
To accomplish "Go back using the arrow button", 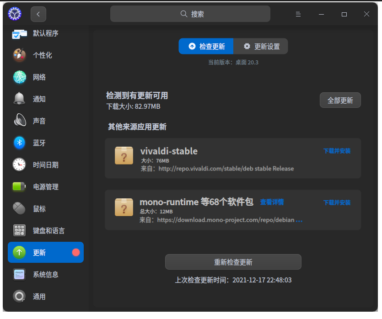I will 38,14.
